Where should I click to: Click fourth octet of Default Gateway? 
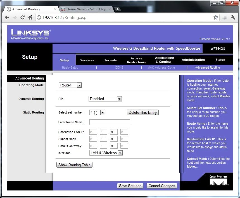click(x=124, y=146)
